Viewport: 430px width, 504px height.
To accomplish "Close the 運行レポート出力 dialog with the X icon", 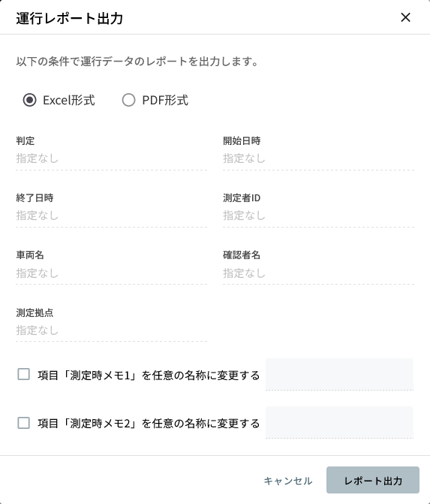I will [x=405, y=17].
